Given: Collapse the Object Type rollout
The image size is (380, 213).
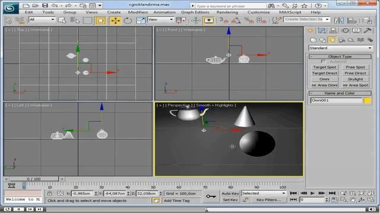Looking at the screenshot, I should coord(340,57).
